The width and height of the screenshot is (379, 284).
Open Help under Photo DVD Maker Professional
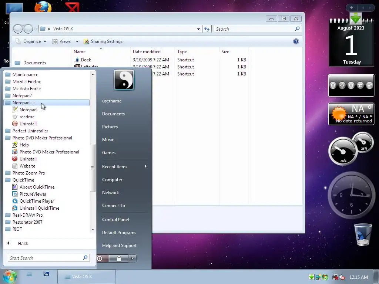(24, 145)
